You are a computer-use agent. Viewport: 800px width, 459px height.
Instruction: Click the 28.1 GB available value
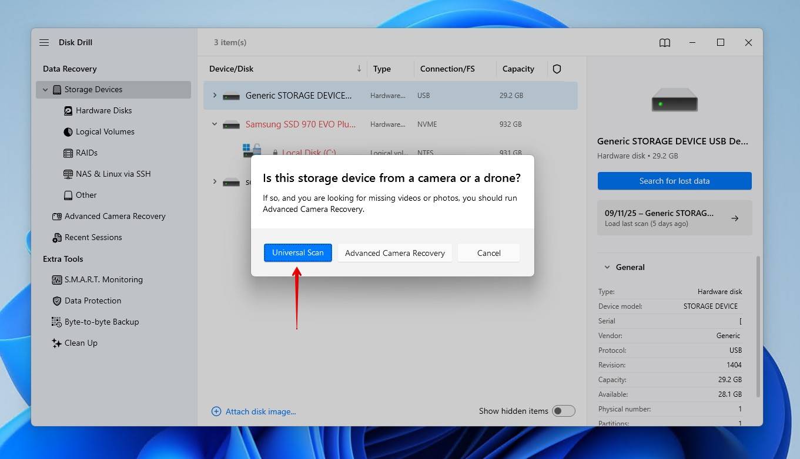click(x=729, y=394)
